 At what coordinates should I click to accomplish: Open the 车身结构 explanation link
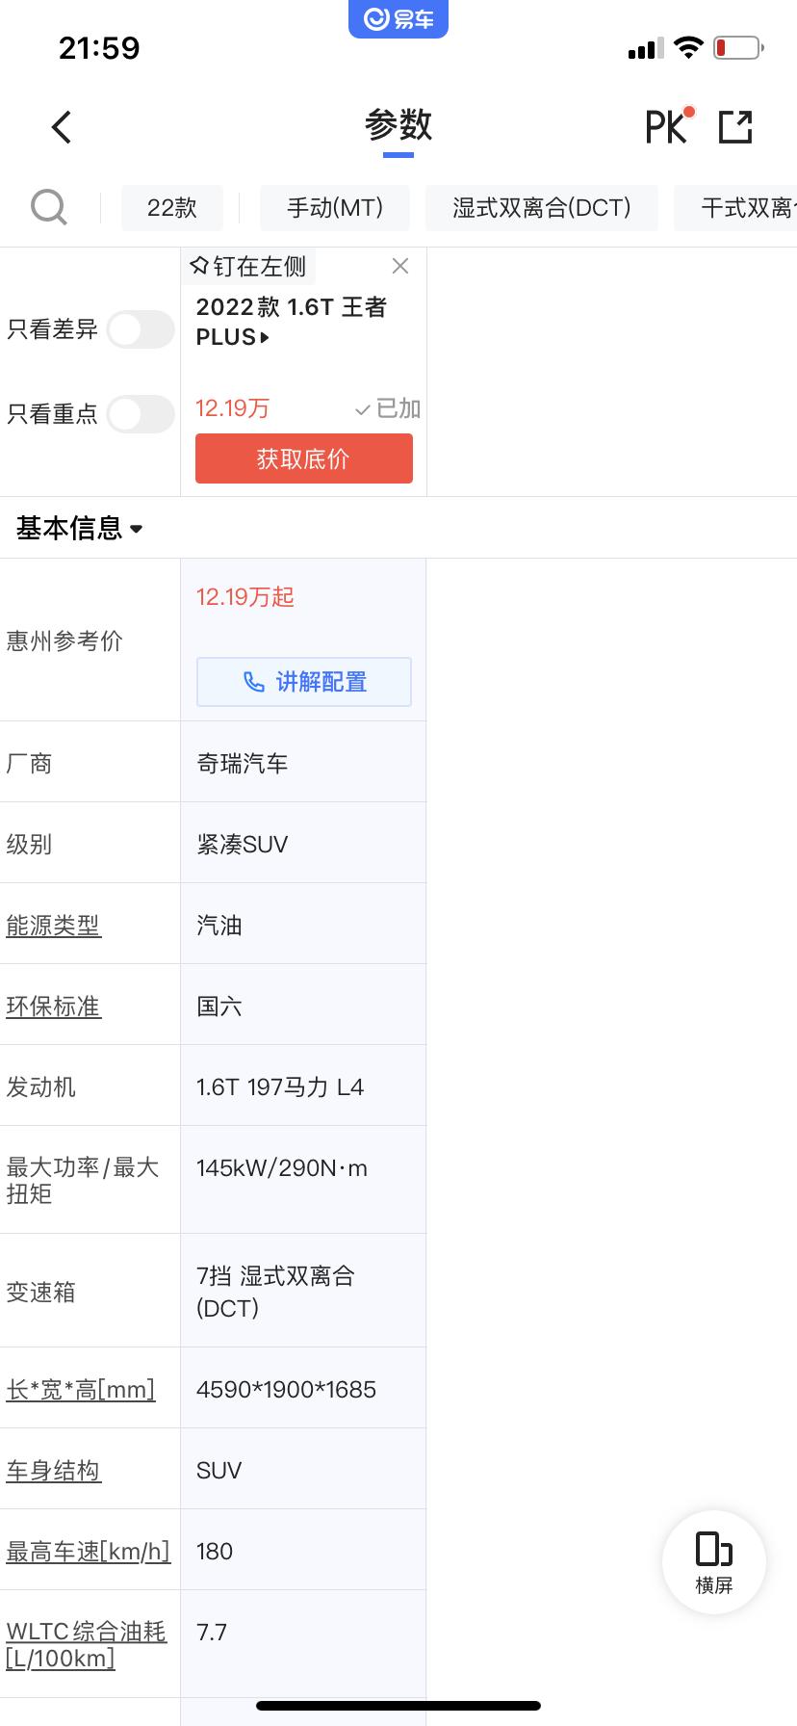[x=53, y=1471]
